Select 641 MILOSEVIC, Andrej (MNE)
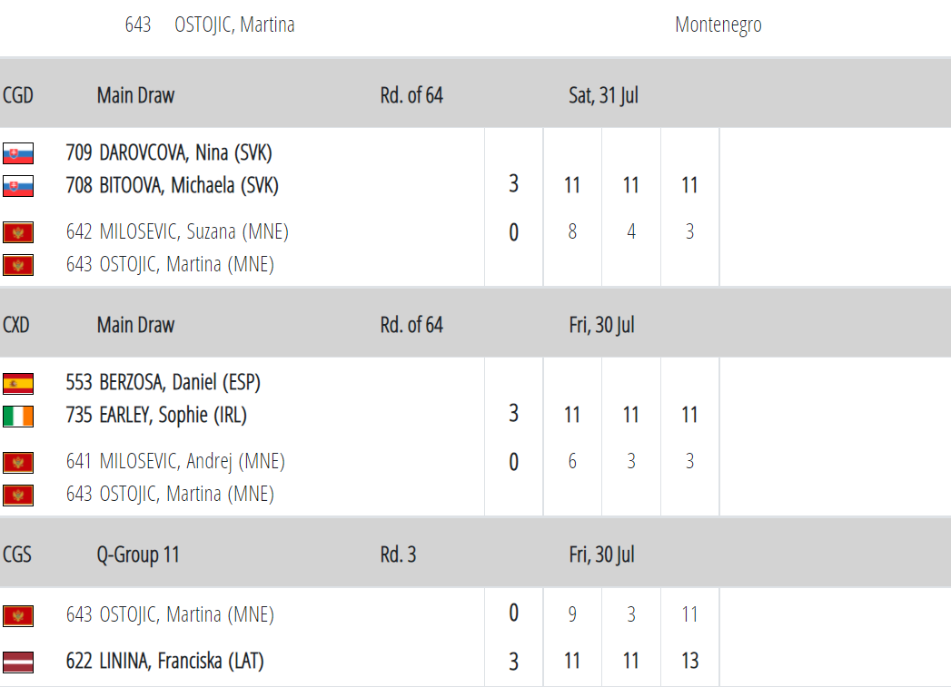The height and width of the screenshot is (687, 951). click(x=175, y=462)
